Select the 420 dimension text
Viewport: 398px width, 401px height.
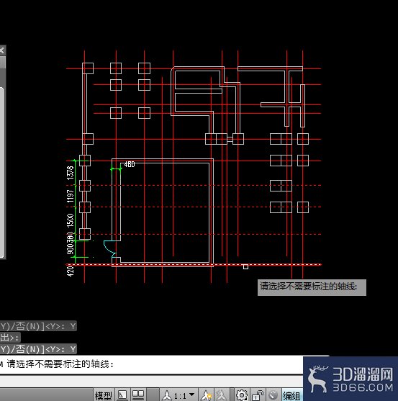point(71,271)
